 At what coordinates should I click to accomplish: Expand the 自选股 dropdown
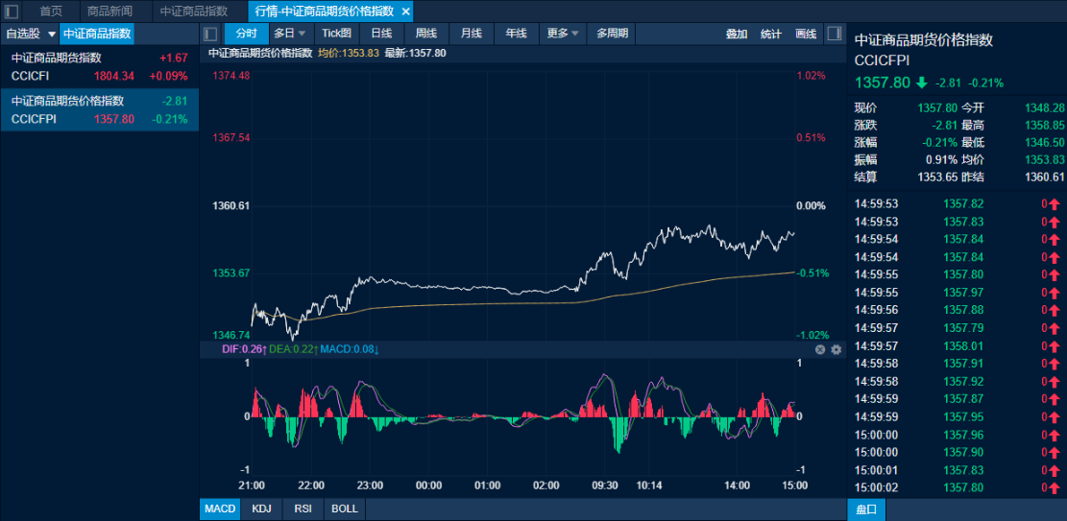(x=51, y=34)
